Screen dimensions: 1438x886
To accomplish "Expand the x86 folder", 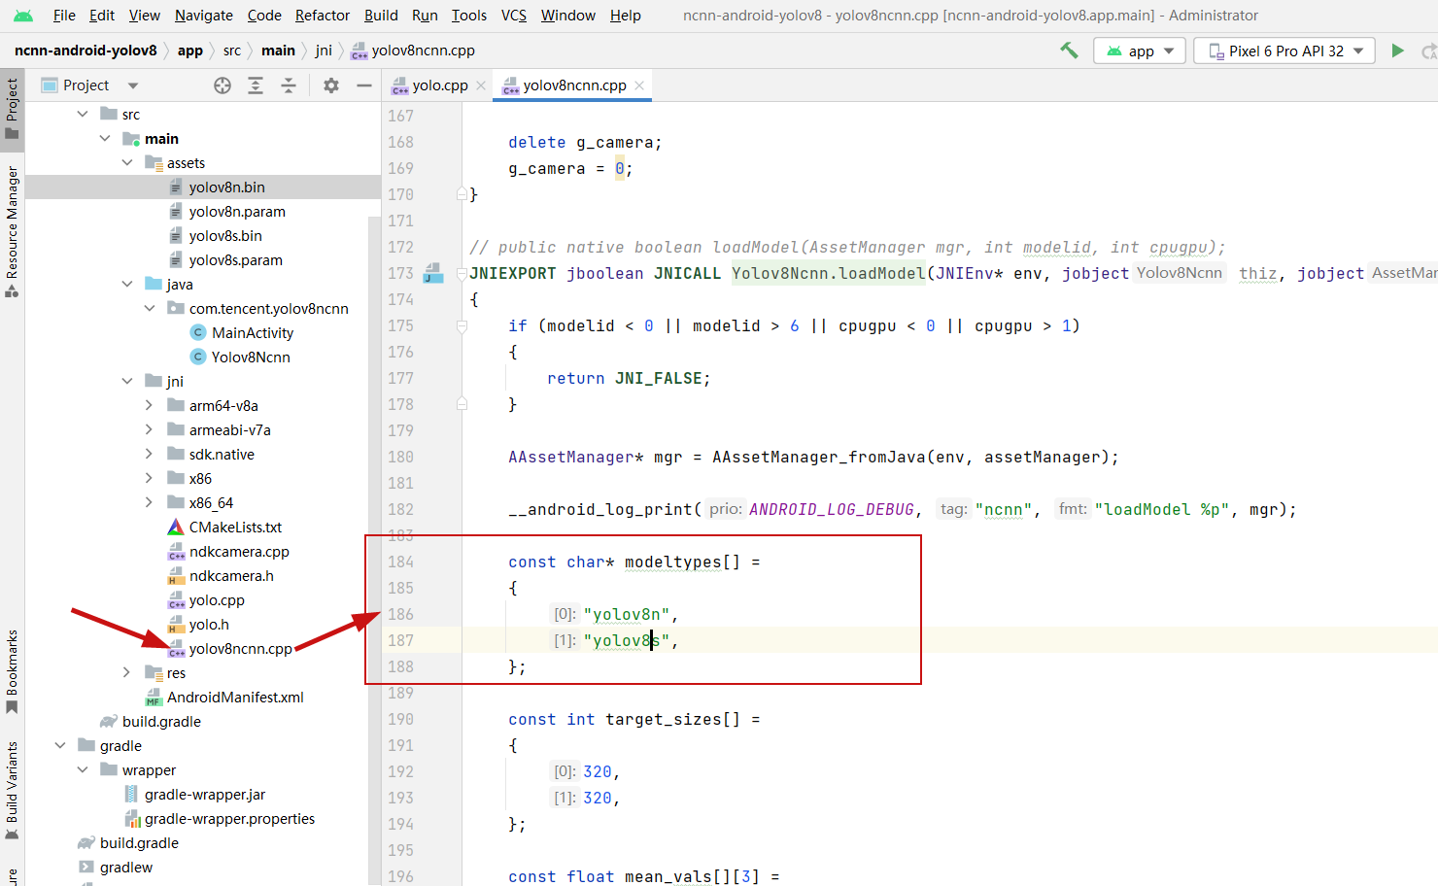I will 150,479.
